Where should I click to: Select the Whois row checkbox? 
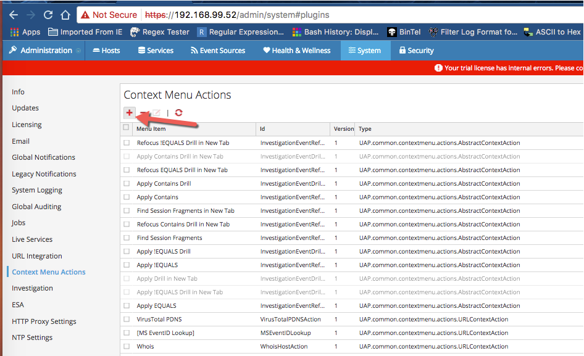pyautogui.click(x=126, y=347)
